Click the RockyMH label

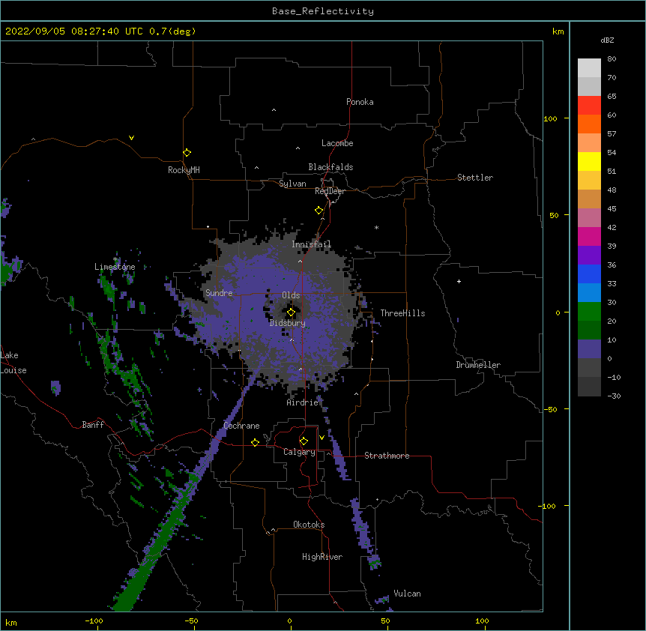pyautogui.click(x=184, y=170)
